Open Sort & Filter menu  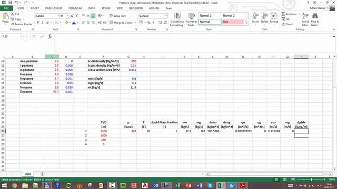point(305,19)
